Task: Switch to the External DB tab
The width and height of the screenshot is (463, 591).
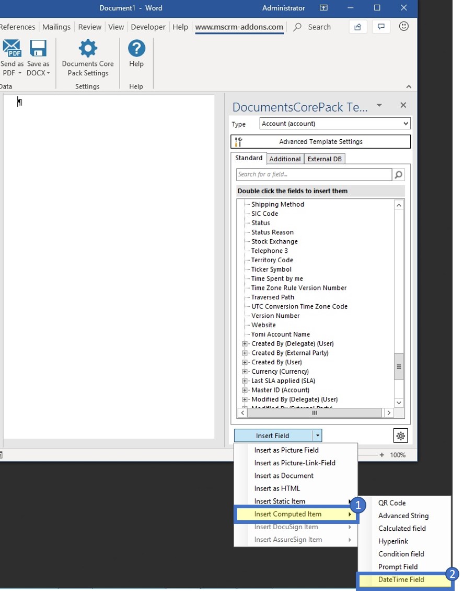Action: point(325,159)
